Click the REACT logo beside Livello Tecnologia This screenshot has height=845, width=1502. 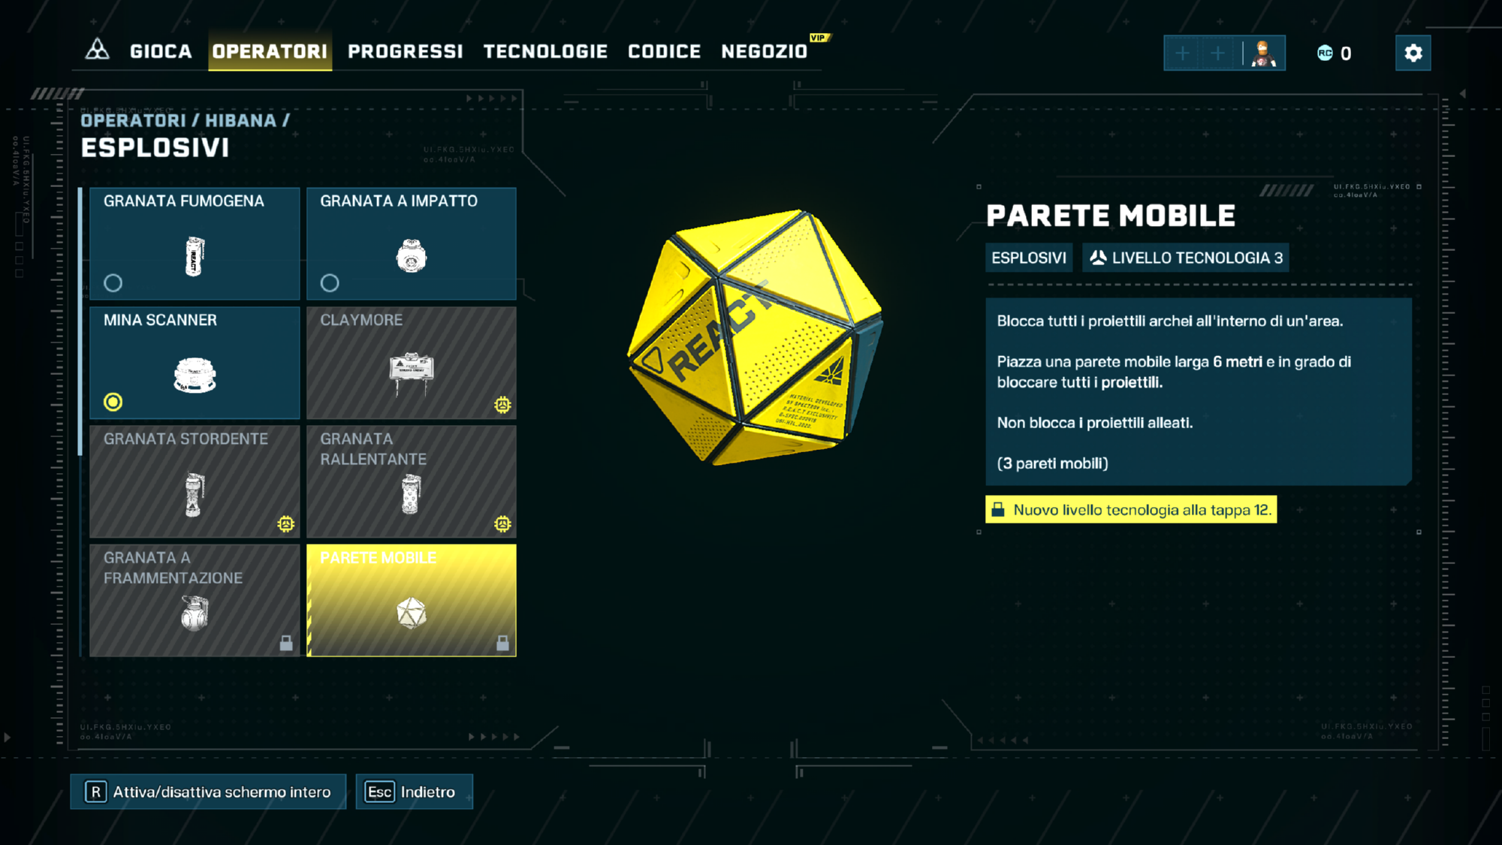pyautogui.click(x=1098, y=258)
